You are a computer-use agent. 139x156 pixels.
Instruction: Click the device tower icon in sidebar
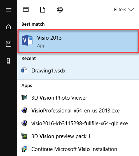pos(9,61)
